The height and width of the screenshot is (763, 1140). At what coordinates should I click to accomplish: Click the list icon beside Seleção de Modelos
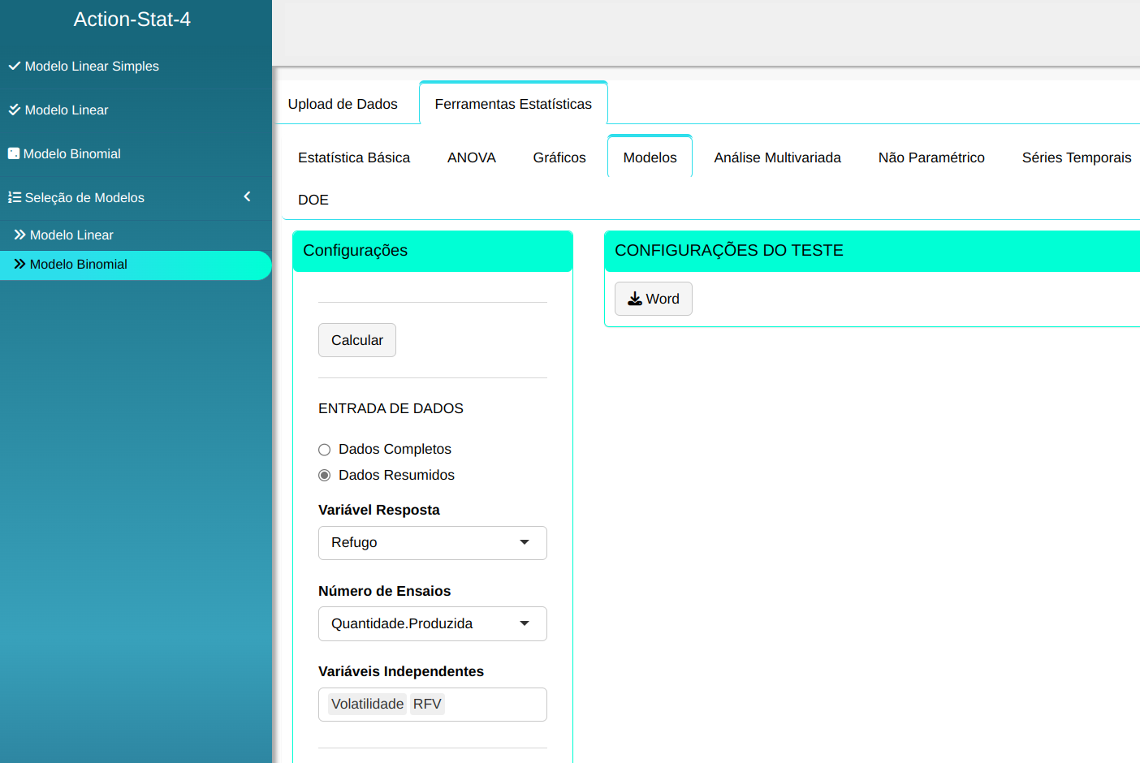14,197
